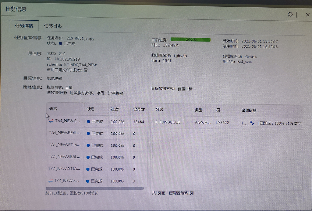The width and height of the screenshot is (312, 211).
Task: Click the swap arrows icon beside TA4_NEW.F...
Action: (51, 181)
